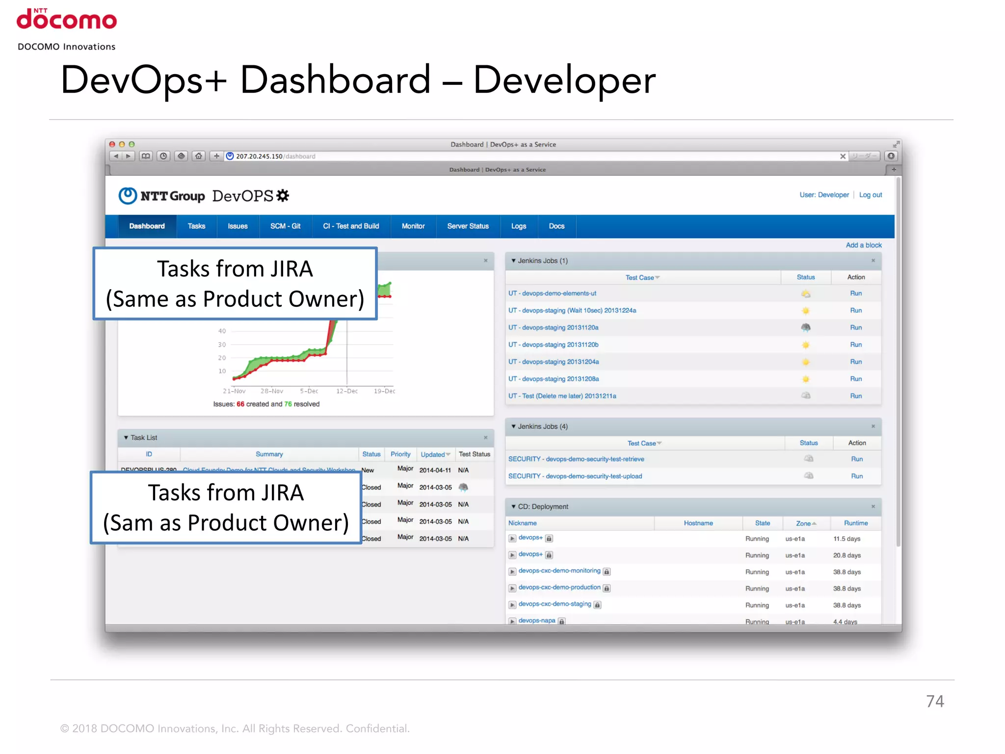The width and height of the screenshot is (1005, 754).
Task: Open the Docs tab
Action: pyautogui.click(x=556, y=226)
